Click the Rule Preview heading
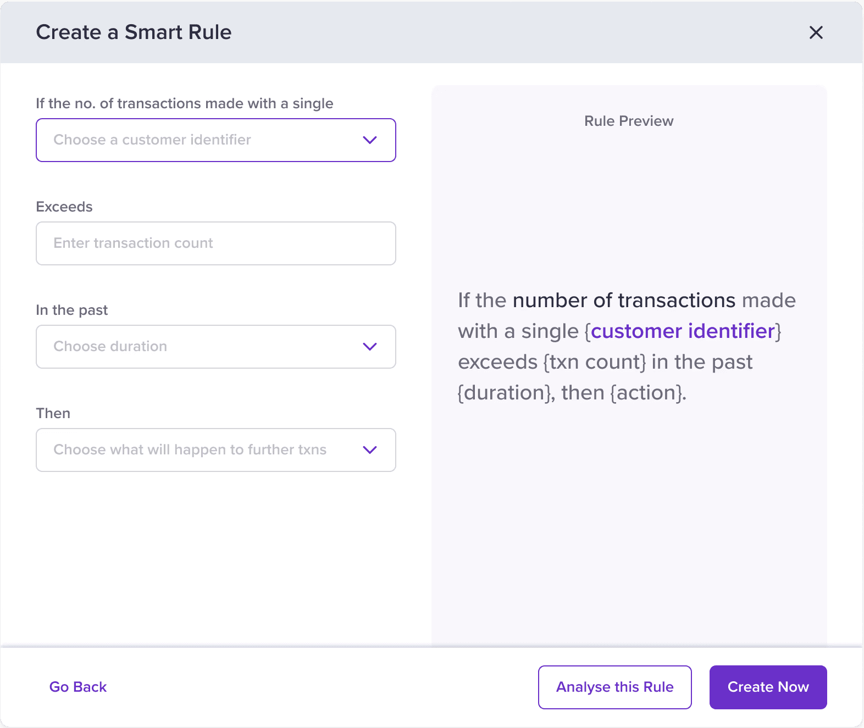This screenshot has height=728, width=864. click(629, 121)
